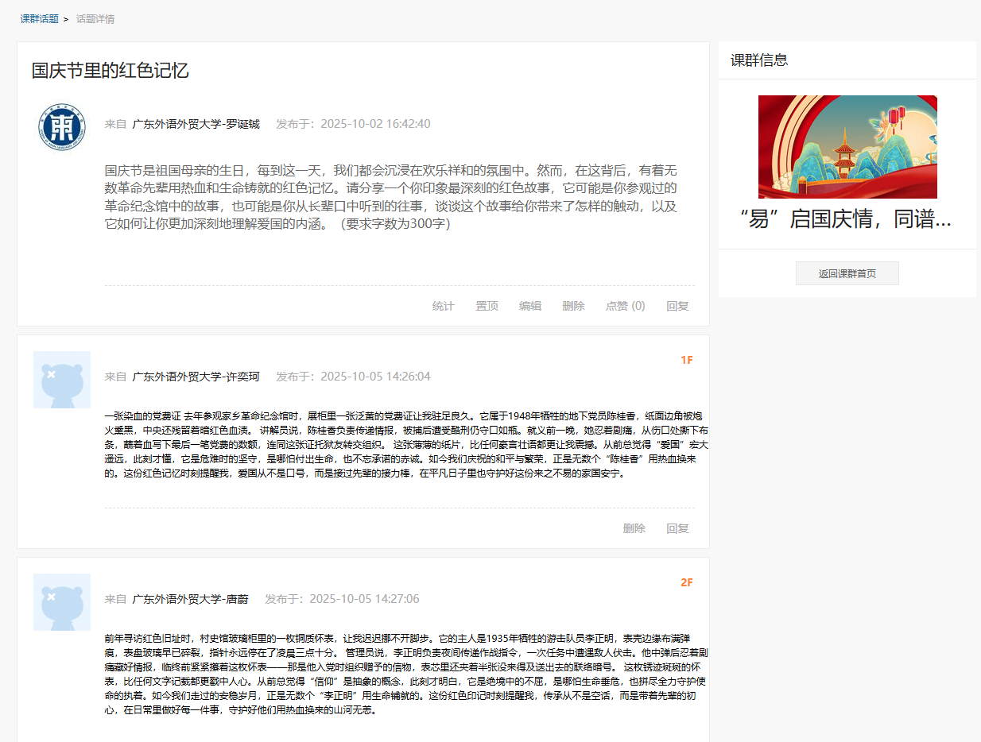981x742 pixels.
Task: Click the bear avatar of 唐蔚
Action: point(61,602)
